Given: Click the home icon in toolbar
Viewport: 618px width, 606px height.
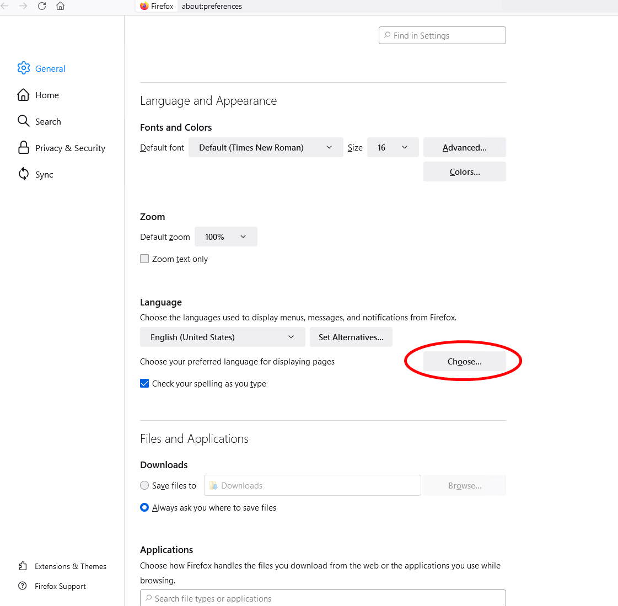Looking at the screenshot, I should 61,6.
